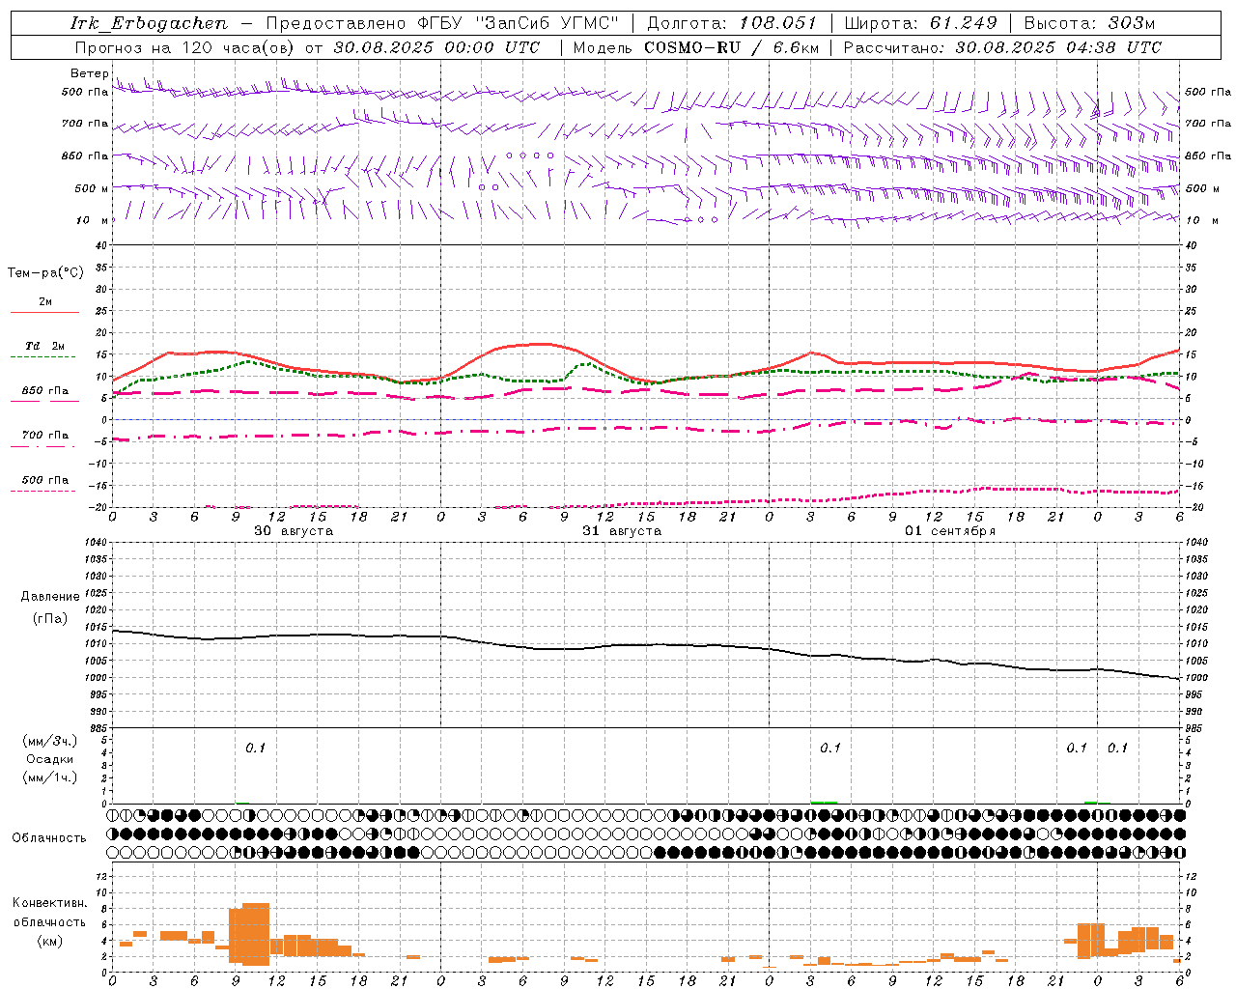
Task: Click the tallest orange convective bar on 30 августа
Action: (256, 934)
